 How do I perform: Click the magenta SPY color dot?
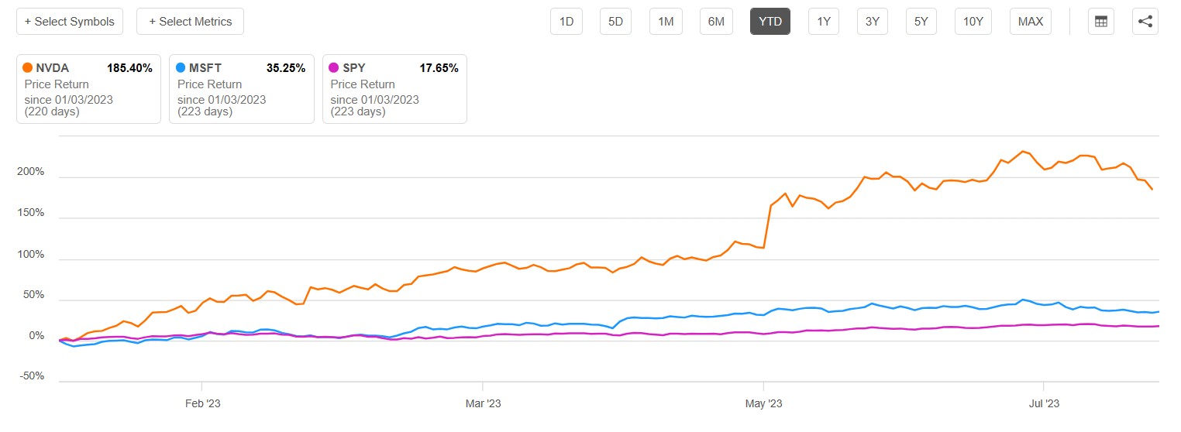click(335, 68)
